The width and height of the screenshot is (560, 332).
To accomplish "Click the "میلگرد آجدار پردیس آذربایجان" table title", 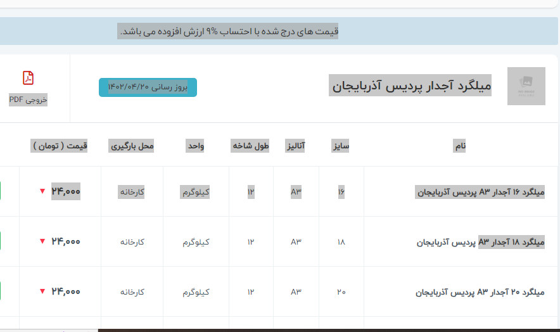I will click(410, 86).
